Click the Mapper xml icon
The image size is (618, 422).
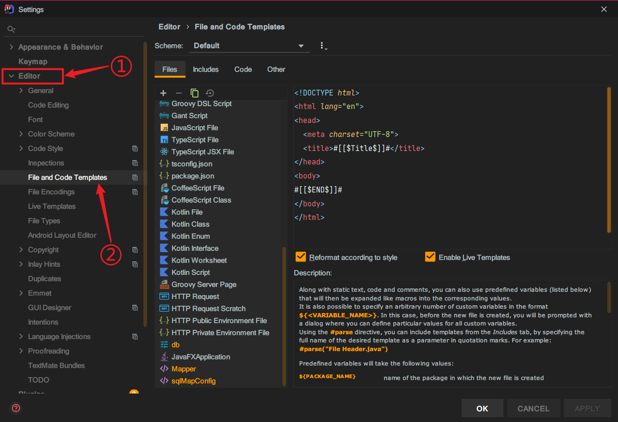(164, 369)
